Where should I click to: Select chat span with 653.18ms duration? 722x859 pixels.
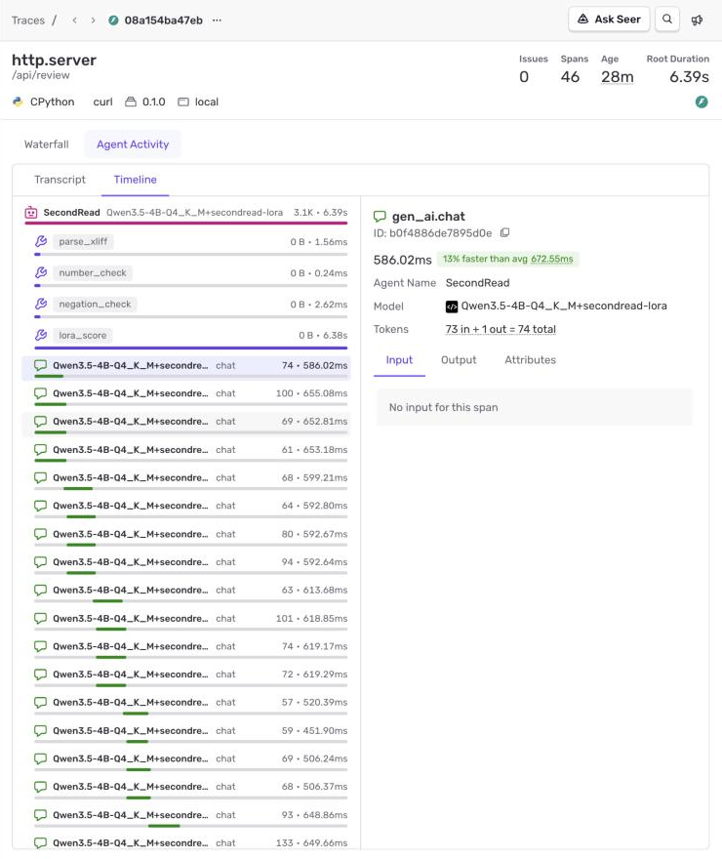186,452
